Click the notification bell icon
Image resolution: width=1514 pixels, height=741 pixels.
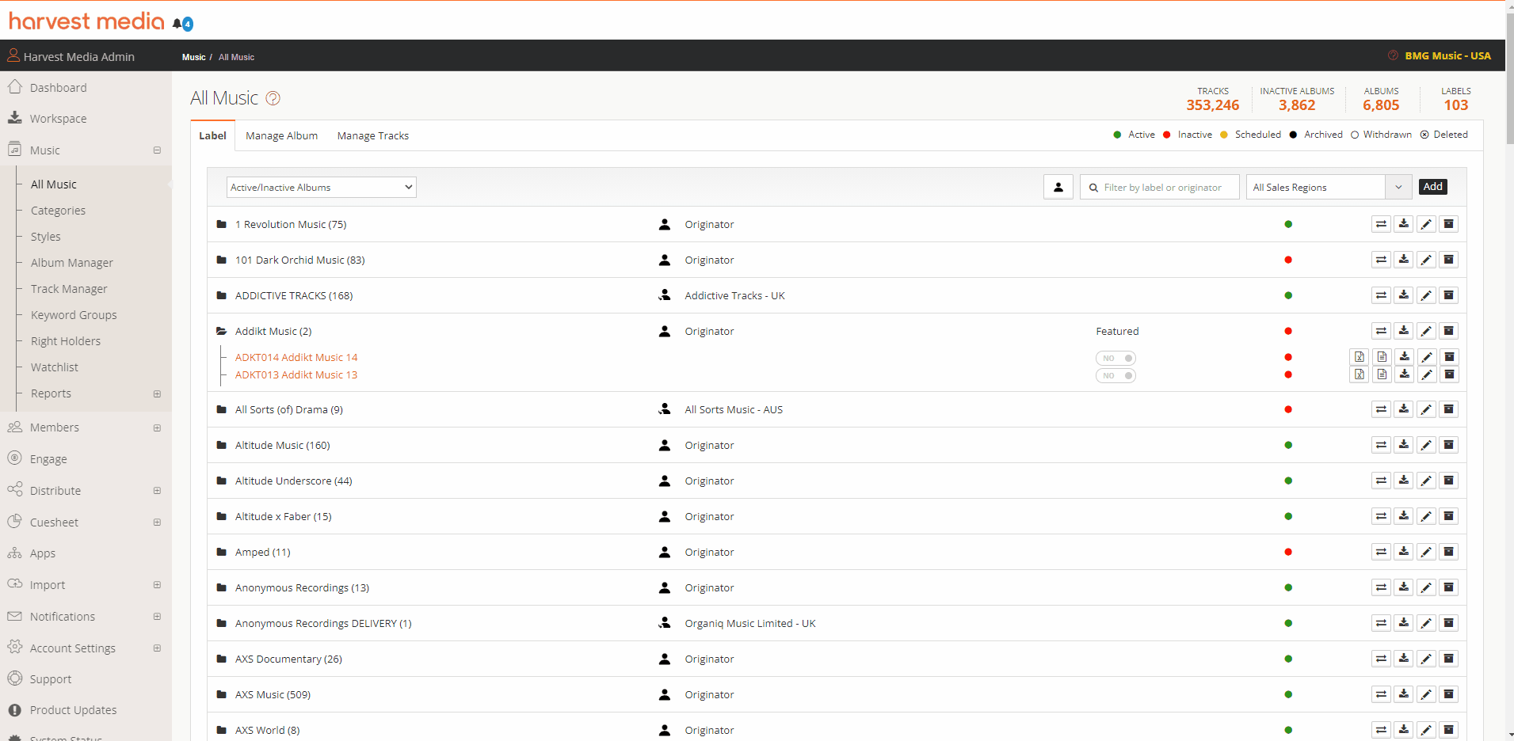click(x=178, y=24)
